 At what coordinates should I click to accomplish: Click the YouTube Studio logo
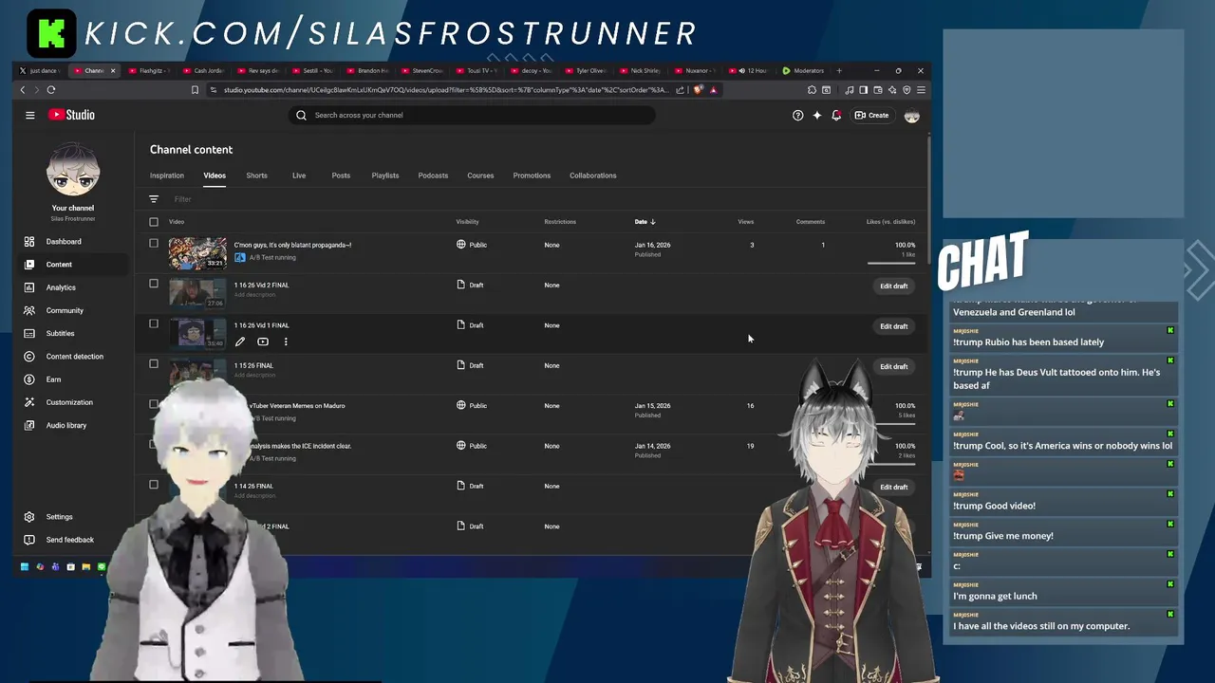coord(71,115)
